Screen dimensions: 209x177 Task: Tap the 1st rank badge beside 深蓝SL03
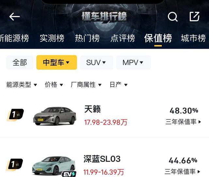[14, 165]
